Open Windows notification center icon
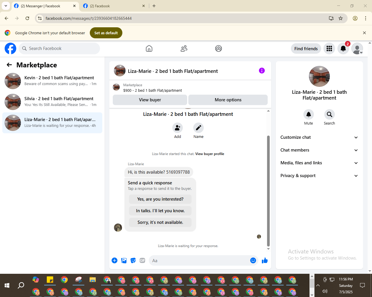This screenshot has height=297, width=372. 362,285
